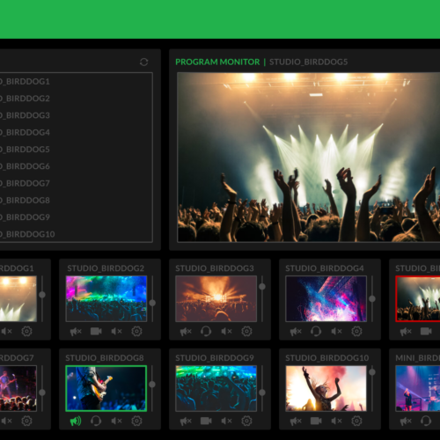Select the STUDIO_BIRDDOG4 thumbnail
This screenshot has height=440, width=440.
(326, 298)
